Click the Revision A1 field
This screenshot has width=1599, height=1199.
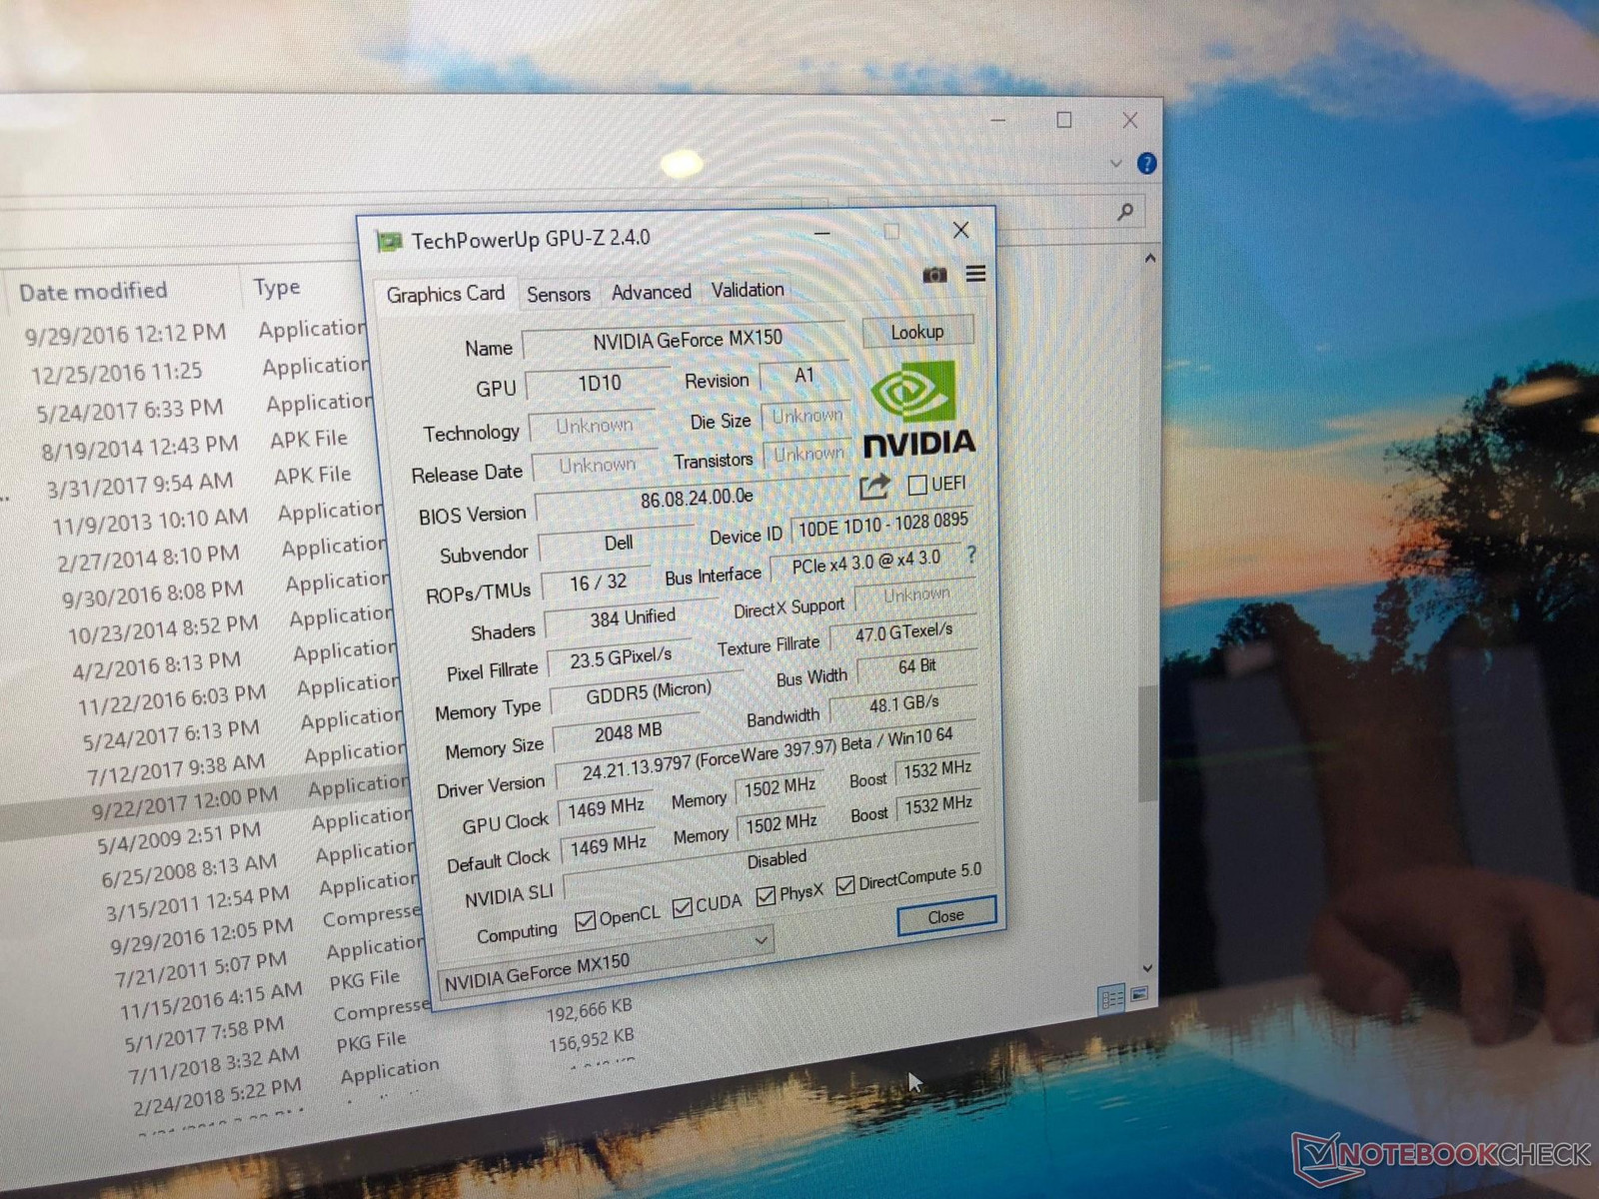803,376
